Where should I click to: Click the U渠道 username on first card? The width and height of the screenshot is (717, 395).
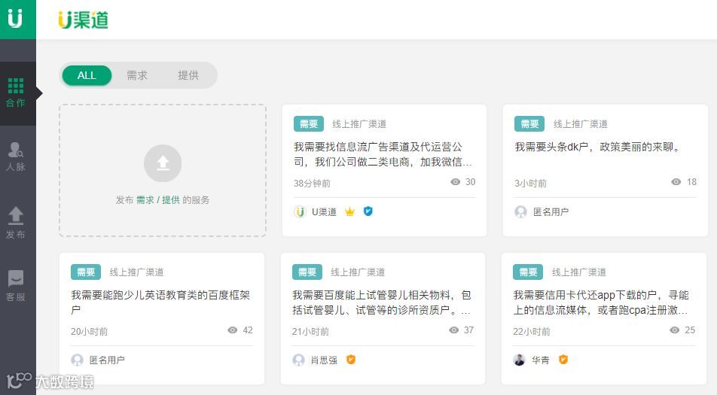324,212
